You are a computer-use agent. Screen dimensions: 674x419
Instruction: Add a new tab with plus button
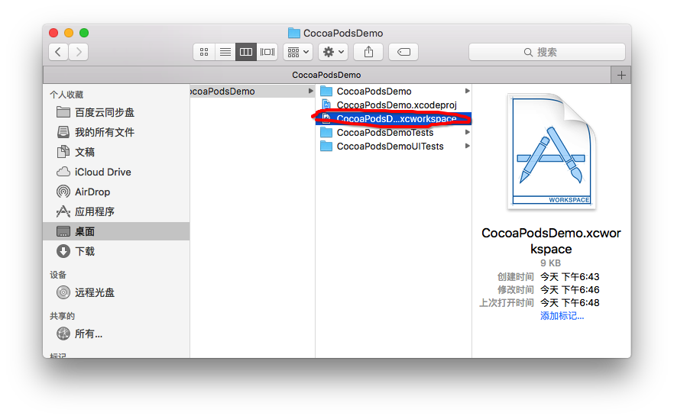click(x=621, y=75)
